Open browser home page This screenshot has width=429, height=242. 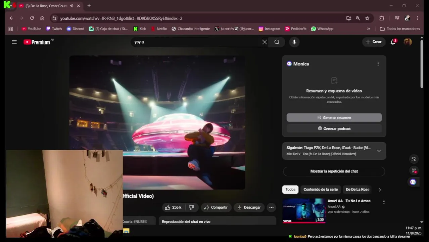[42, 18]
